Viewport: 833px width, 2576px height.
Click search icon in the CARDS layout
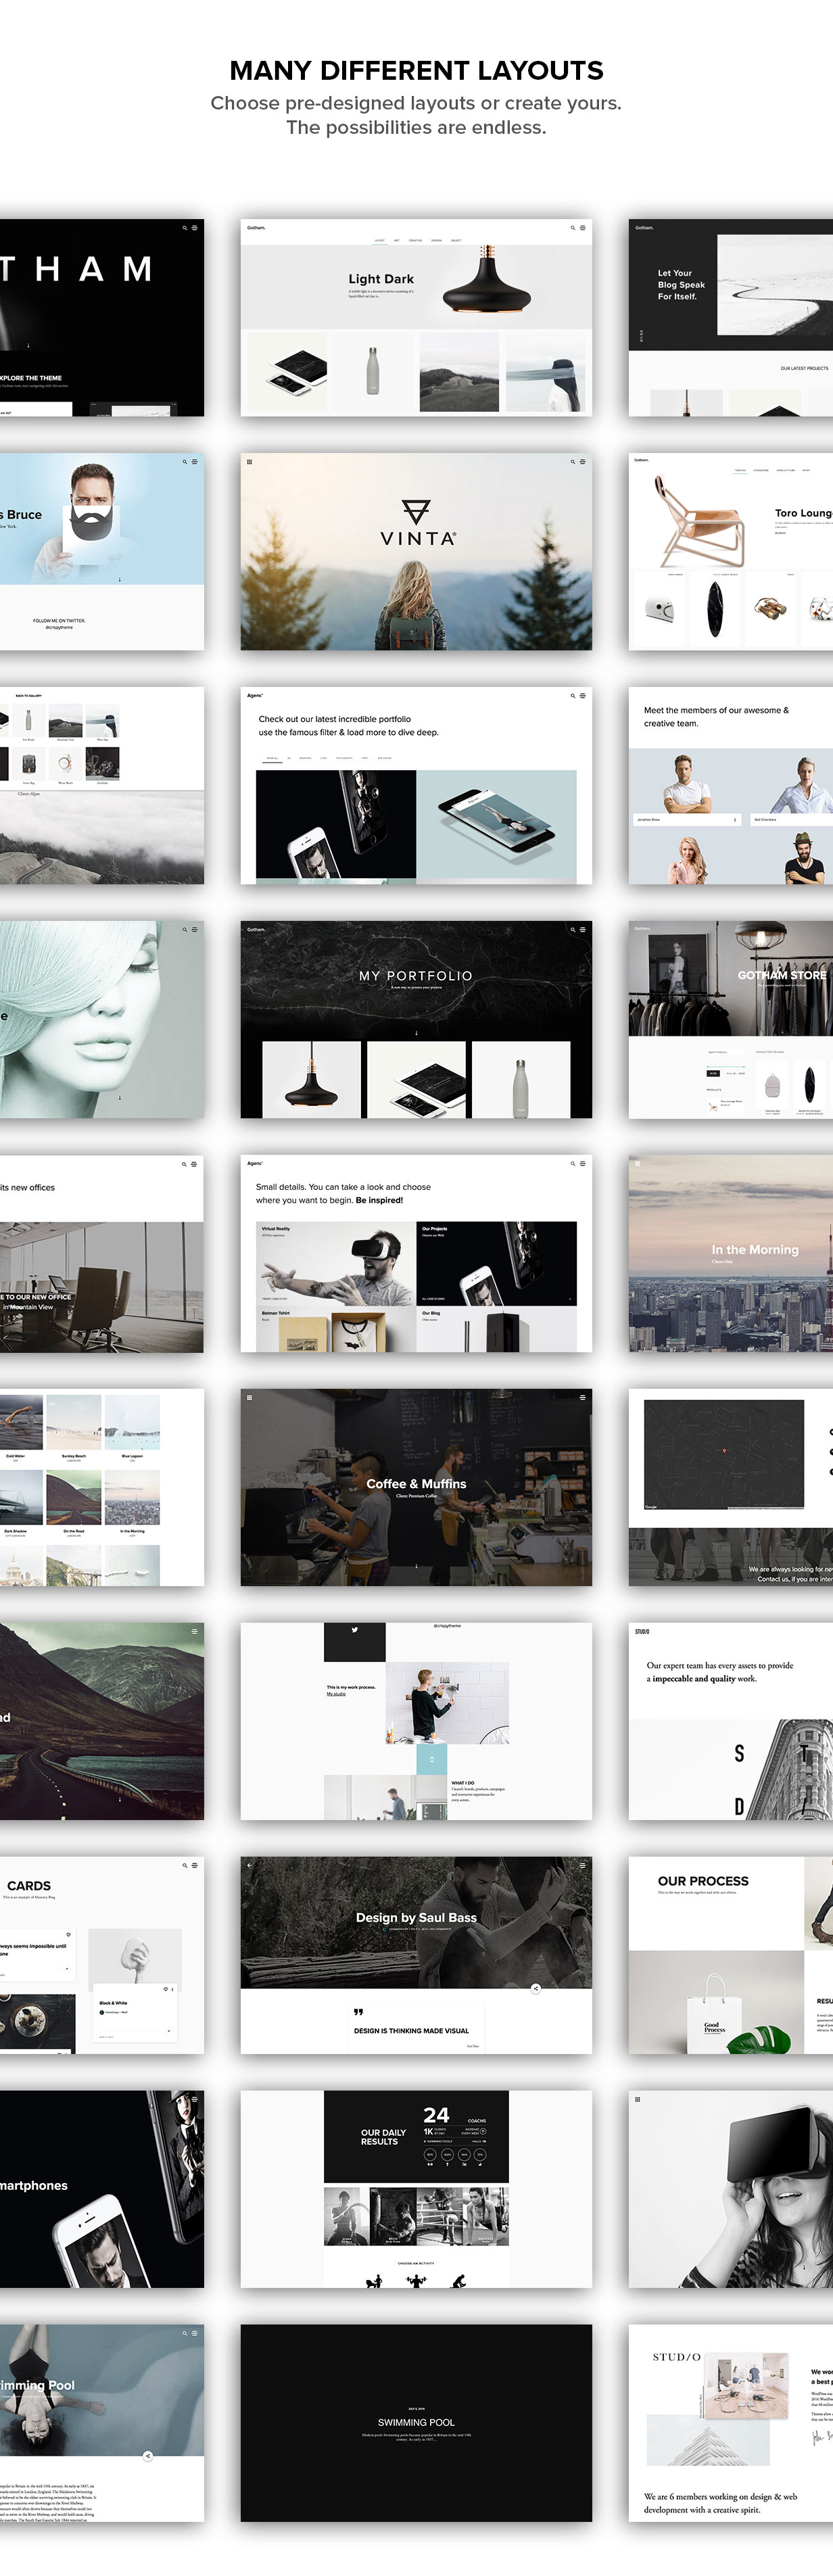click(184, 1865)
